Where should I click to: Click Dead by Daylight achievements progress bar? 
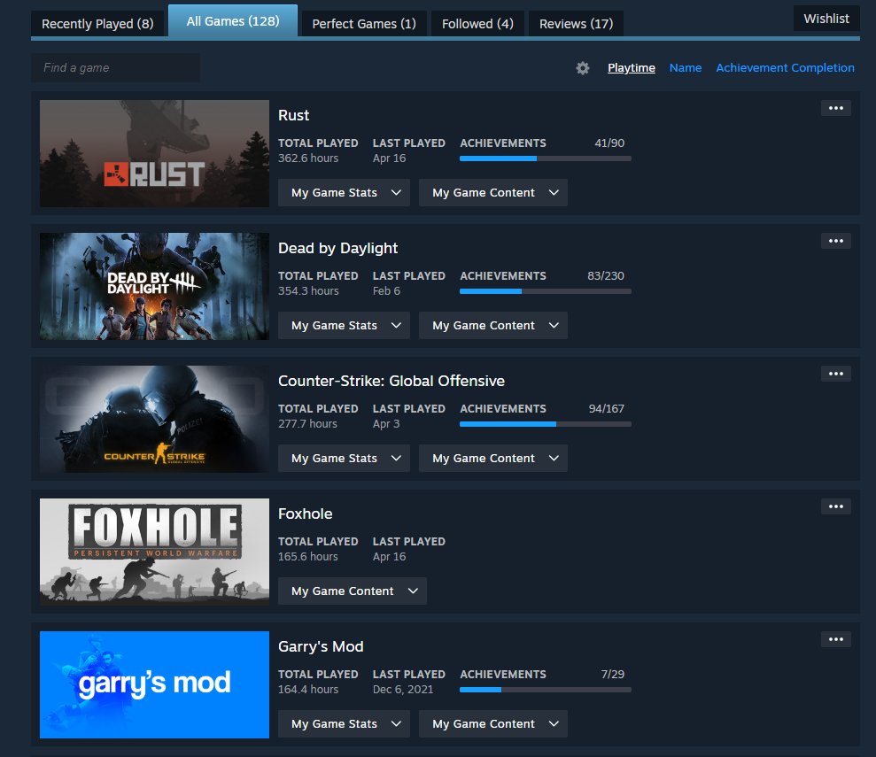tap(546, 291)
